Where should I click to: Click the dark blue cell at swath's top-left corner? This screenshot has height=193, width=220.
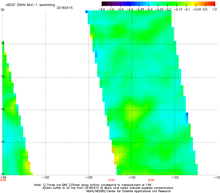[x=87, y=12]
